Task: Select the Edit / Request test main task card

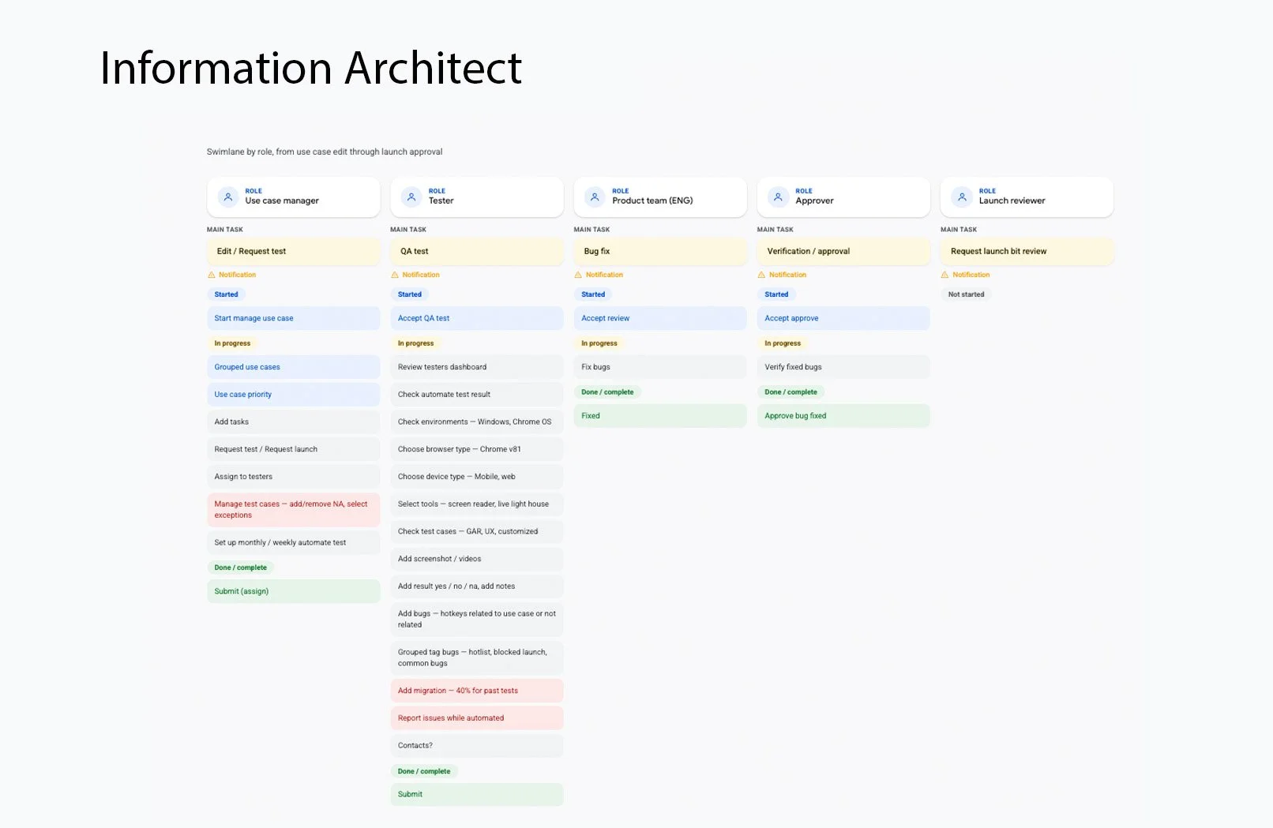Action: point(294,251)
